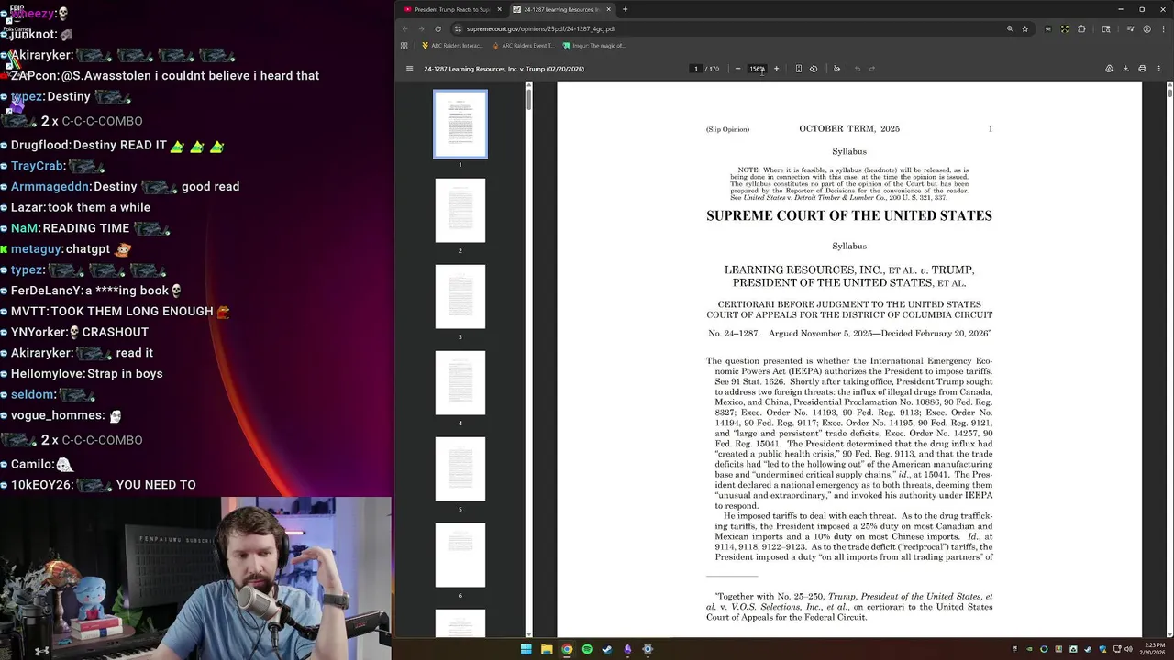
Task: Close the President Trump Reacts tab
Action: click(x=499, y=9)
